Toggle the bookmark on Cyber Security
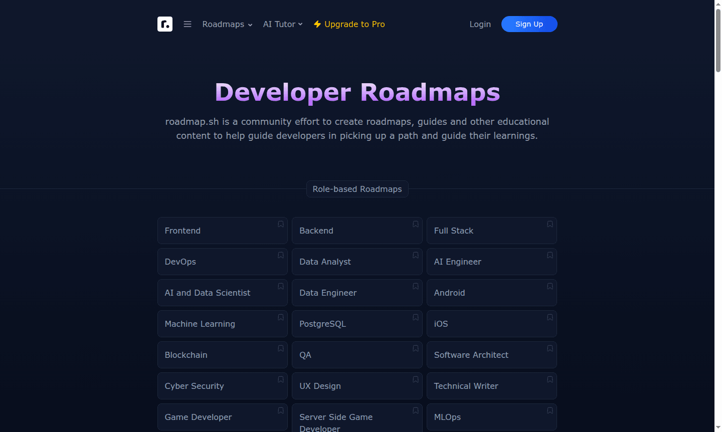722x432 pixels. pyautogui.click(x=280, y=379)
